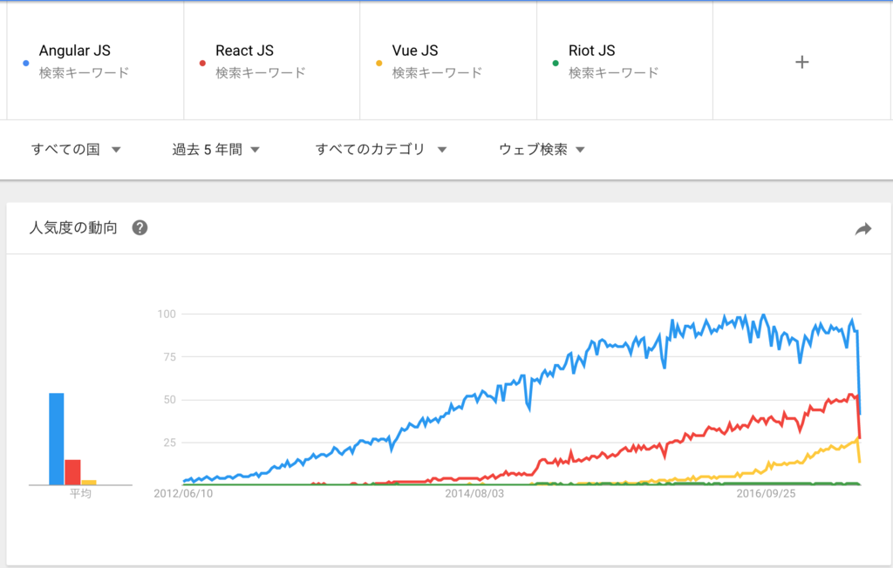Expand the すべての国 country dropdown

pos(76,149)
